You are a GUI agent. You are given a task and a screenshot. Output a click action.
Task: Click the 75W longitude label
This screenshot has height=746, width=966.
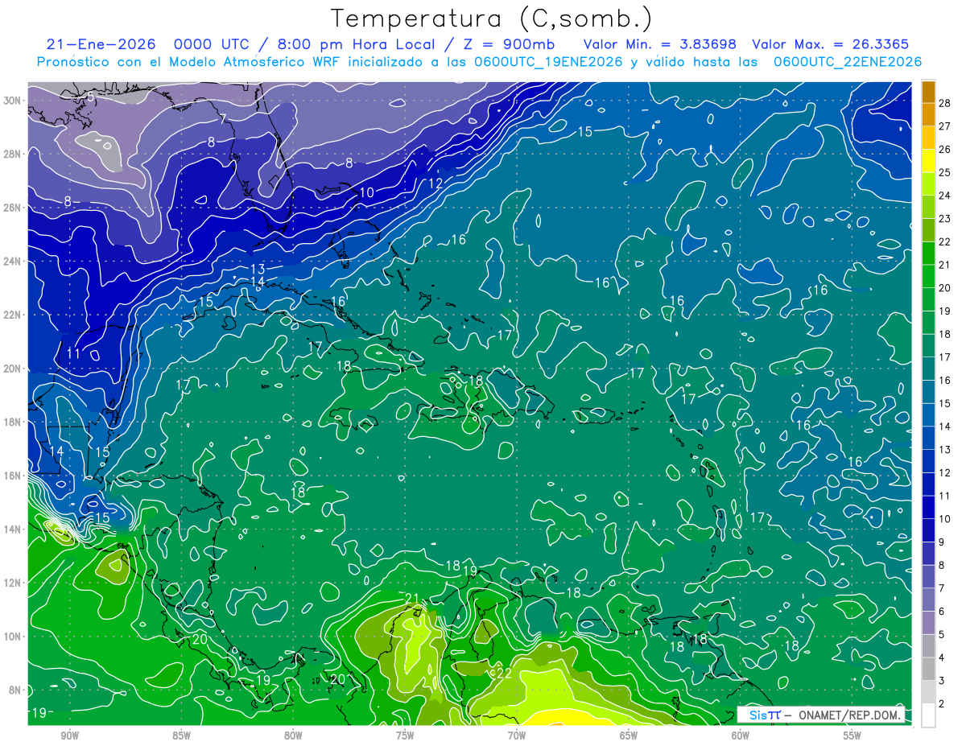click(405, 736)
